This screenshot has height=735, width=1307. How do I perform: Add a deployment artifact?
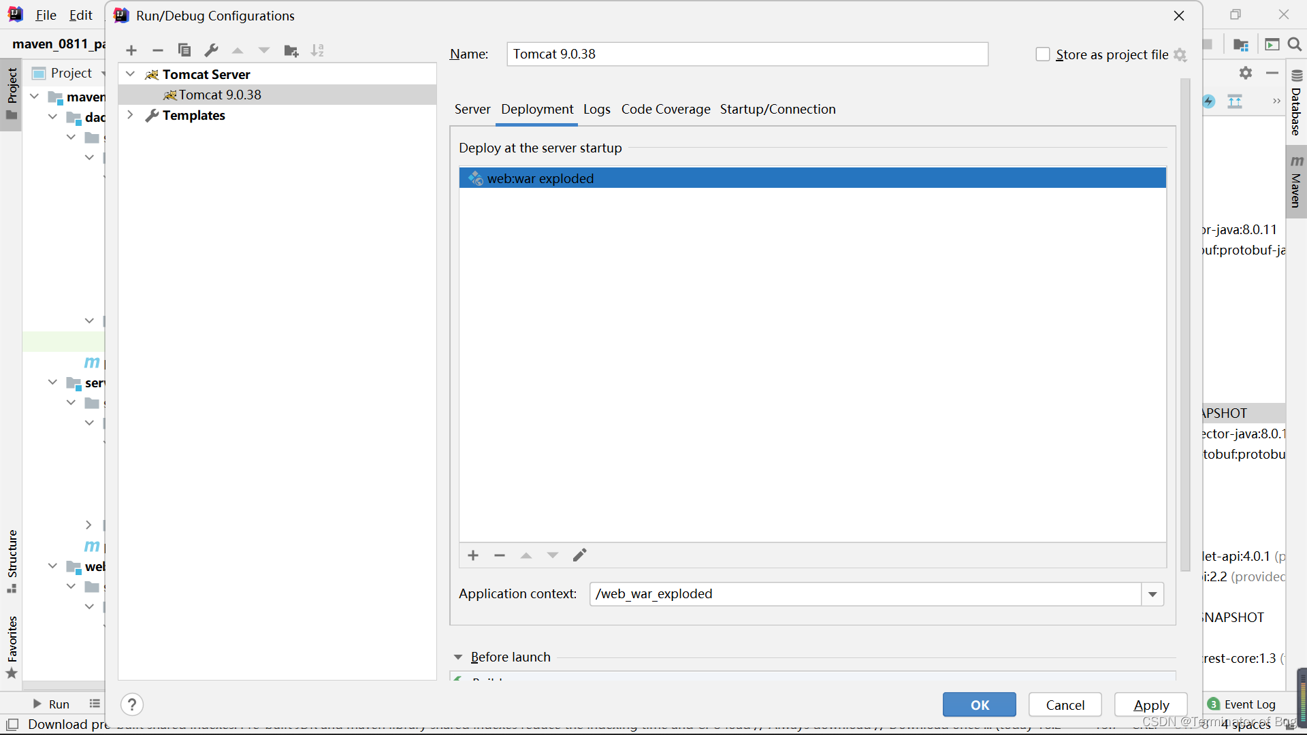[x=473, y=555]
